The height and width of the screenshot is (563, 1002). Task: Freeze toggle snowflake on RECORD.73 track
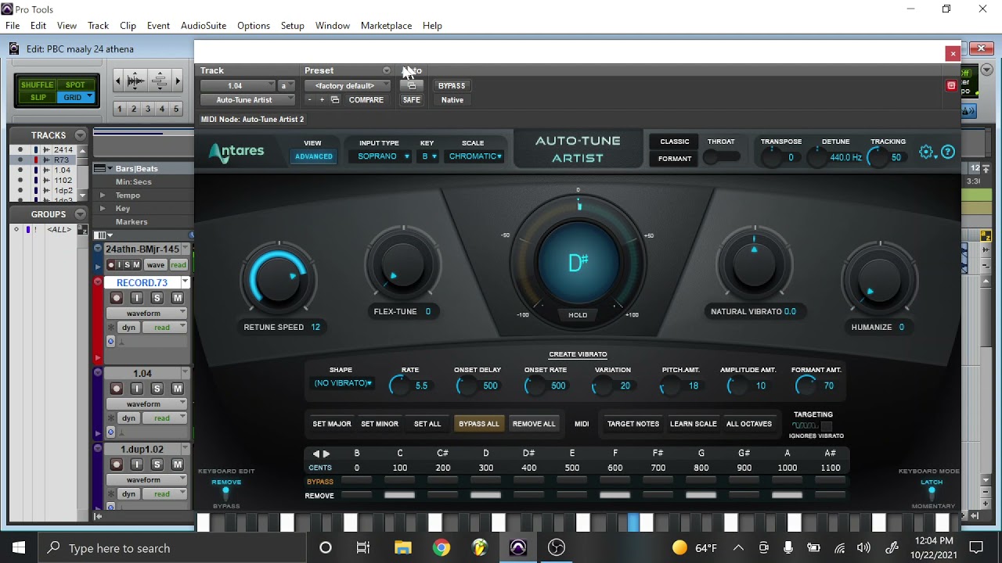pos(110,328)
